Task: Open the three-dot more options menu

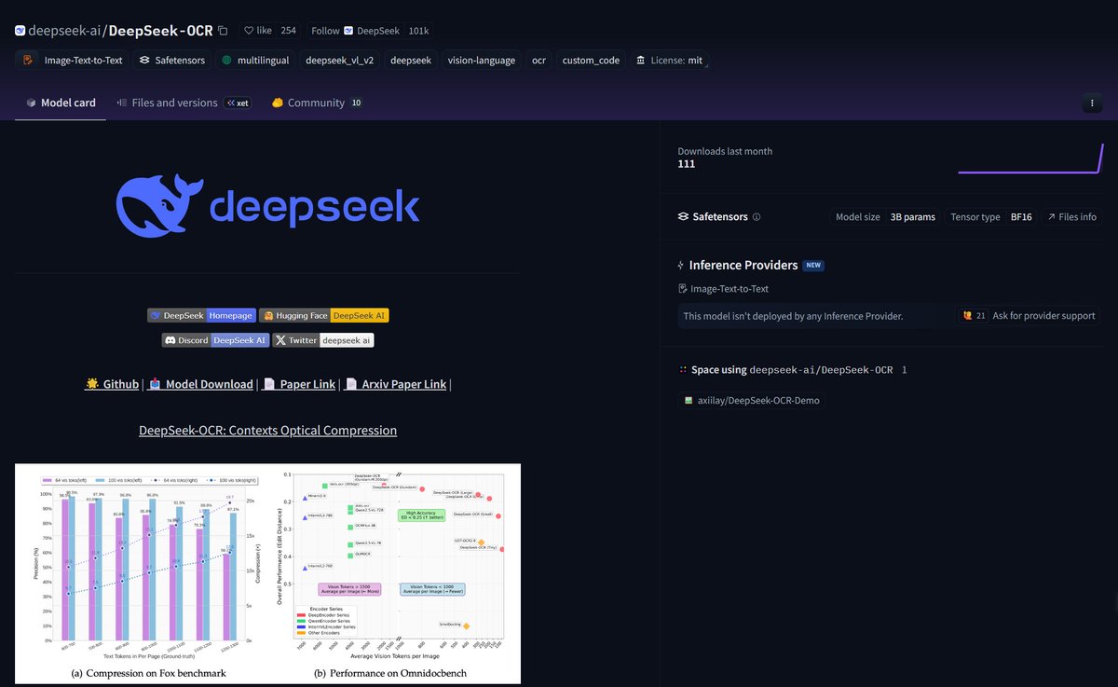Action: coord(1092,103)
